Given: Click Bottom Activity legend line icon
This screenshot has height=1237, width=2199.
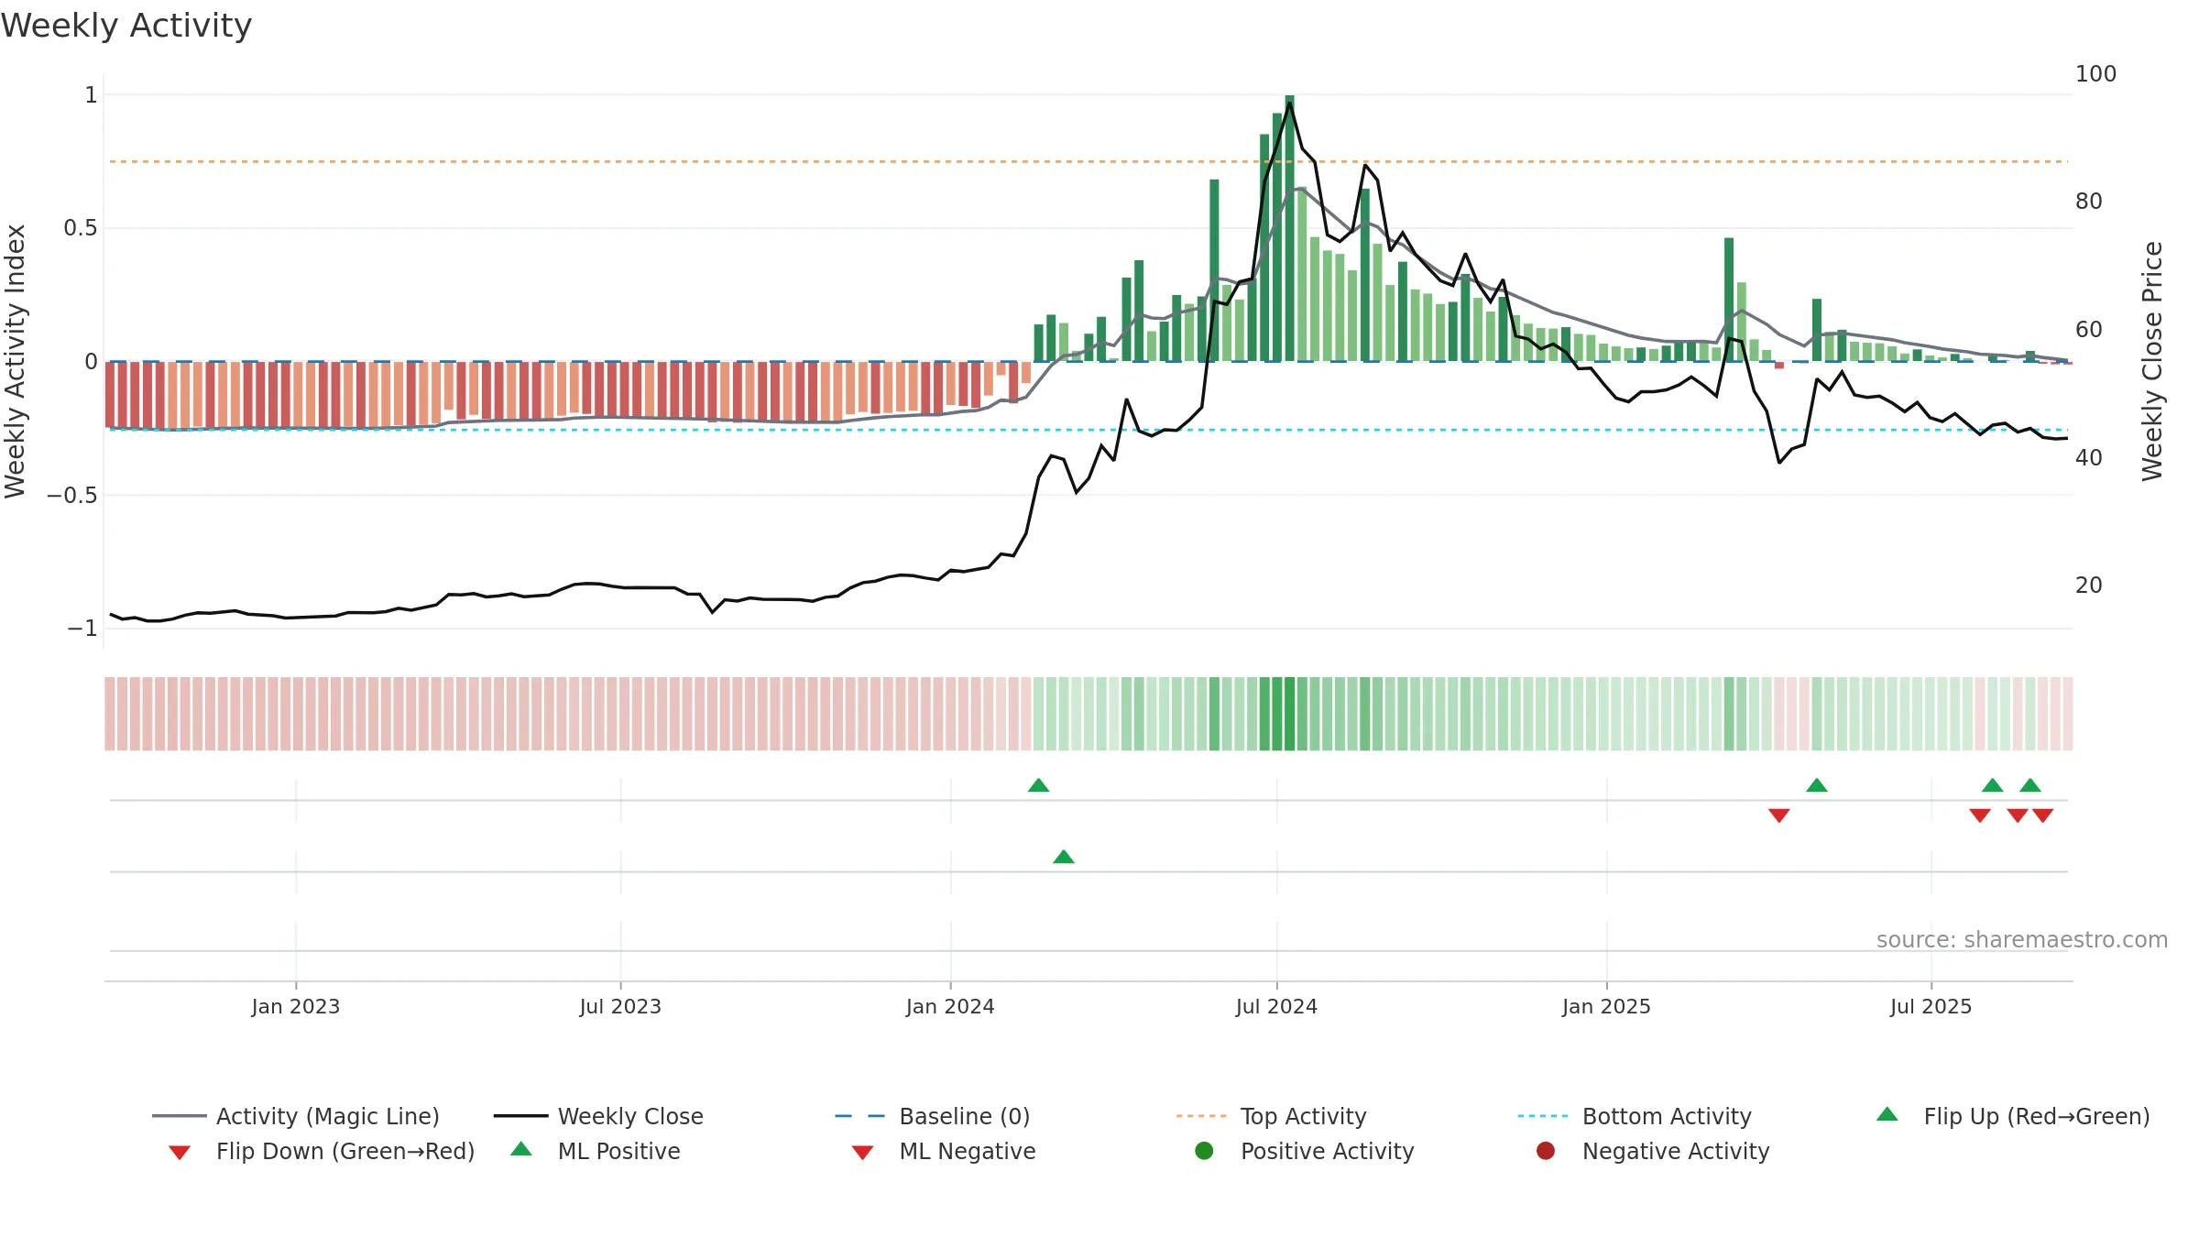Looking at the screenshot, I should coord(1542,1116).
